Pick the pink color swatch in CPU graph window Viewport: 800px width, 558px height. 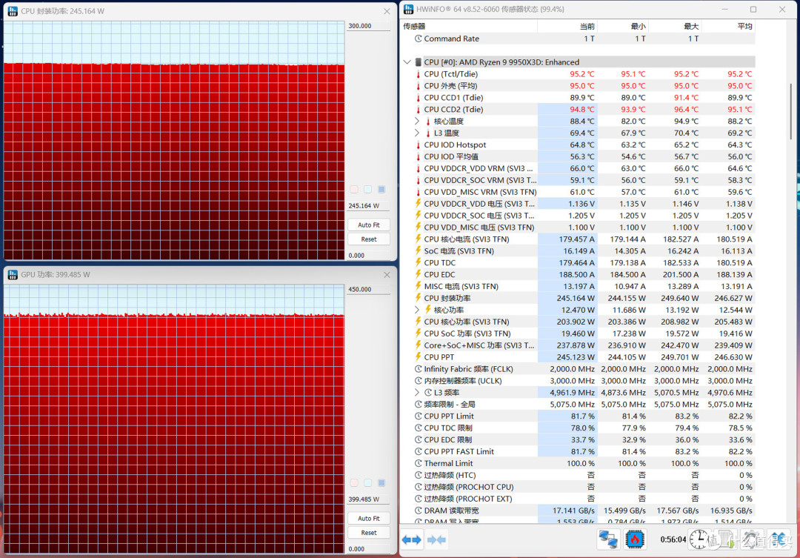click(354, 190)
